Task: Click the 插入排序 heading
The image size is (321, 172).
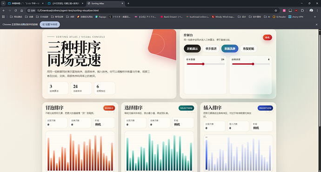Action: (x=213, y=107)
